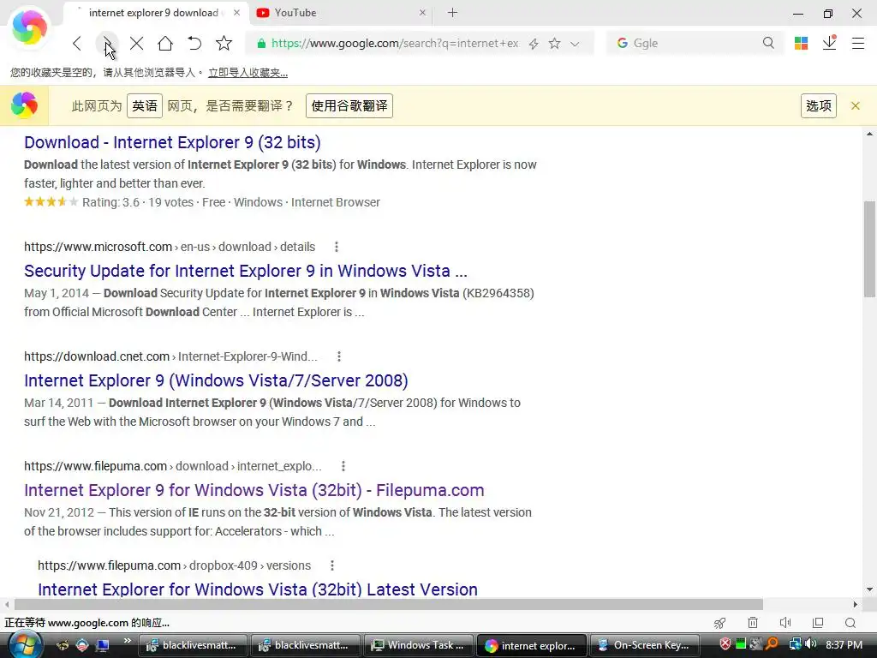Click the vertical scrollbar thumb
The width and height of the screenshot is (877, 658).
tap(869, 249)
